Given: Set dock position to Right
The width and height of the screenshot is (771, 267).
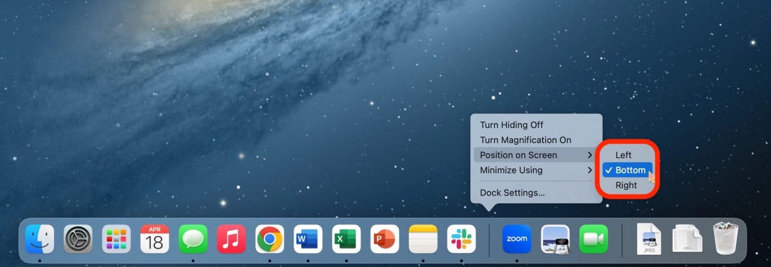Looking at the screenshot, I should pyautogui.click(x=626, y=185).
